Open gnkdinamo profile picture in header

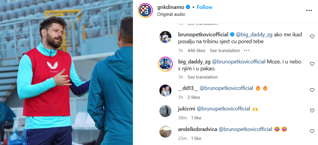pos(145,10)
